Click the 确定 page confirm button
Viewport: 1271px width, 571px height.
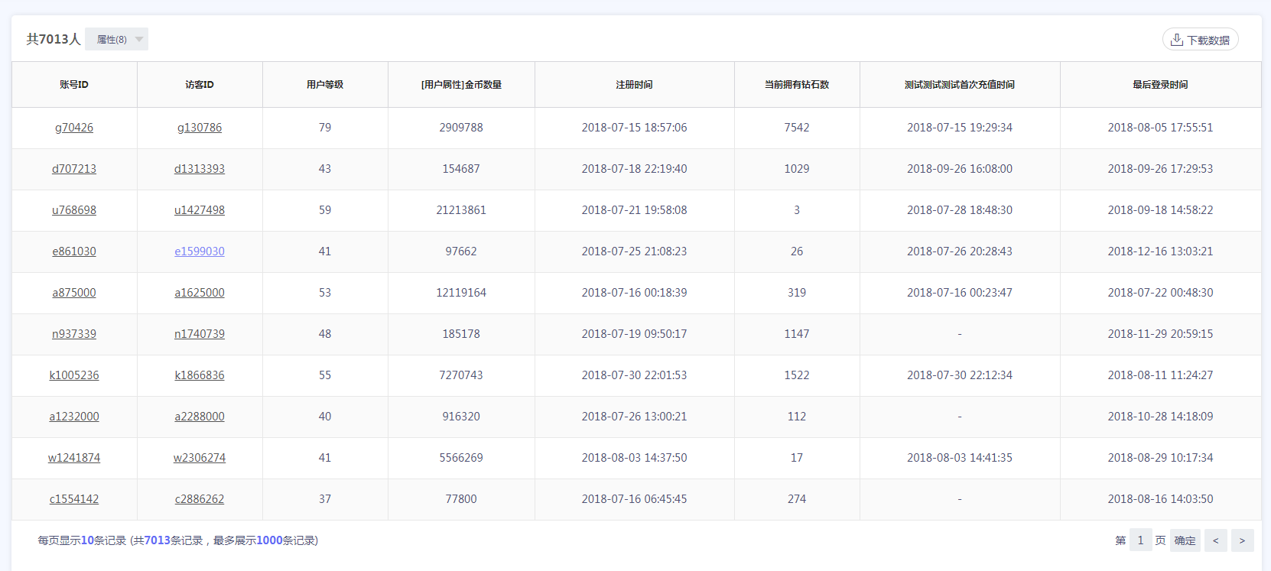pos(1185,540)
